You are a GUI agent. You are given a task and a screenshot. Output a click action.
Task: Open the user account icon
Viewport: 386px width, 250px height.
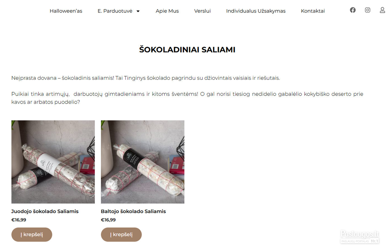click(382, 10)
